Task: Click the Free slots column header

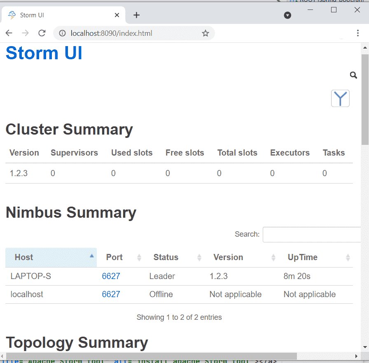Action: (185, 153)
